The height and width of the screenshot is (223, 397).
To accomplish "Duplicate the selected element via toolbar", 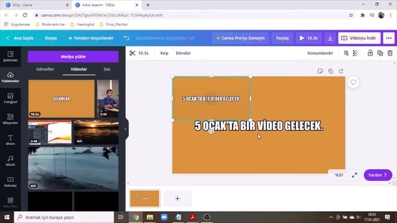I will click(380, 53).
